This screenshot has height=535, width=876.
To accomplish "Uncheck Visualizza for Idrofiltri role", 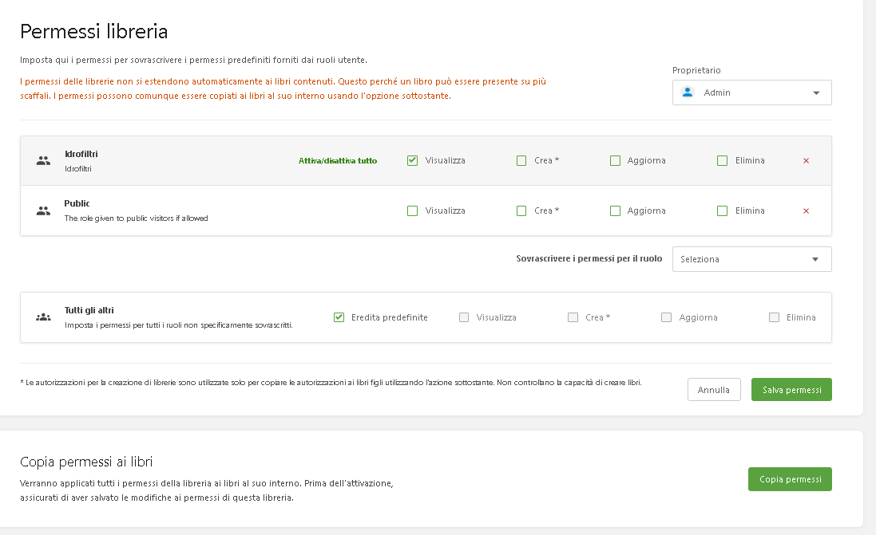I will tap(412, 160).
